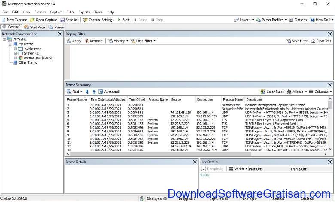Switch to Capture1 tab
This screenshot has height=202, width=335.
point(11,27)
